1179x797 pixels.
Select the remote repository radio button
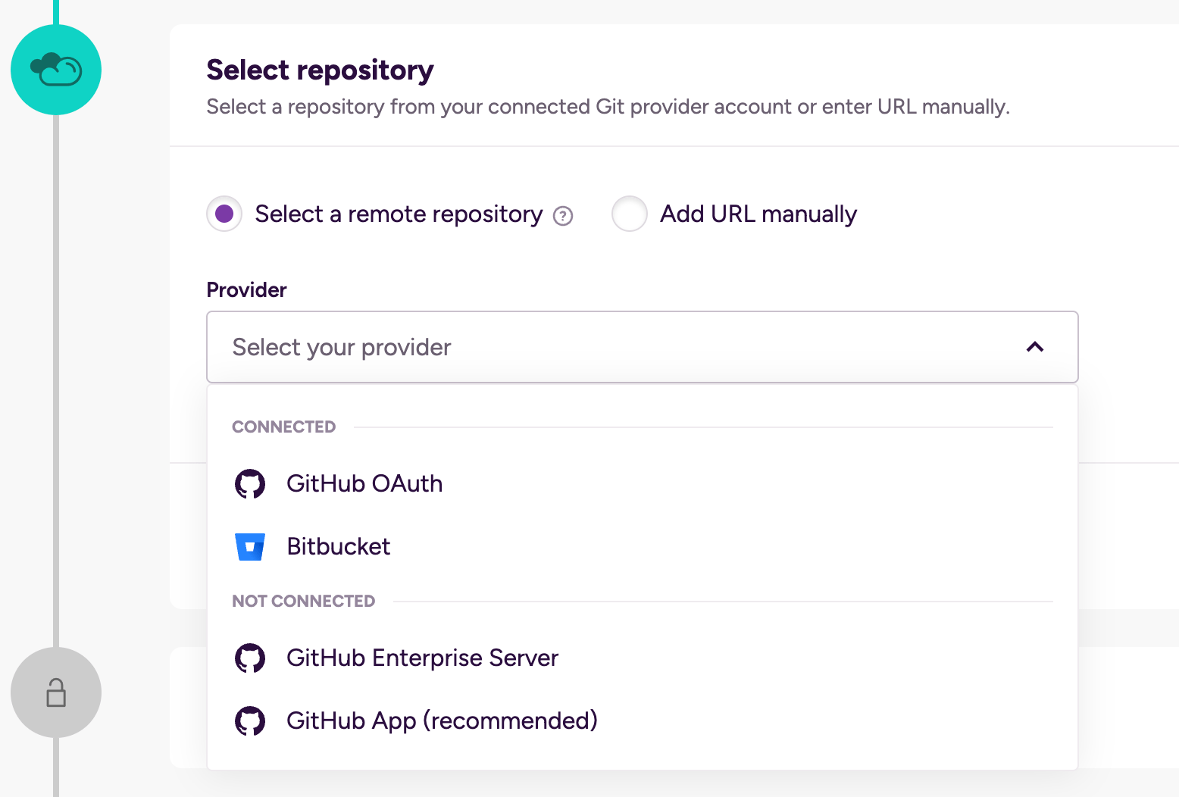[224, 214]
